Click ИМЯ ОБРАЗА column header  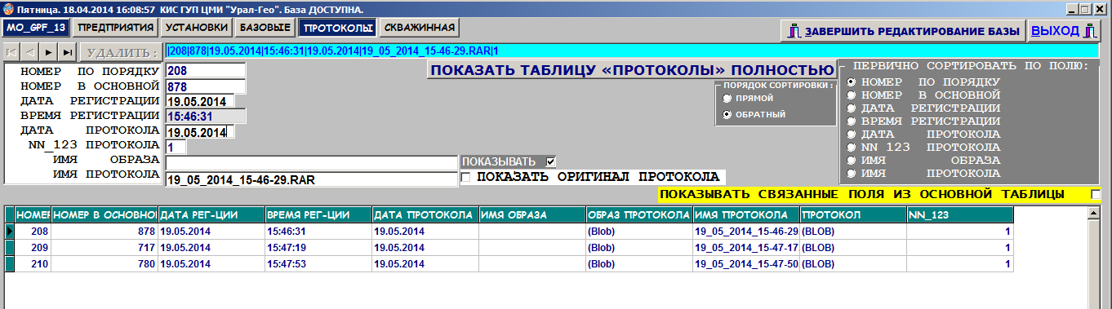point(532,215)
